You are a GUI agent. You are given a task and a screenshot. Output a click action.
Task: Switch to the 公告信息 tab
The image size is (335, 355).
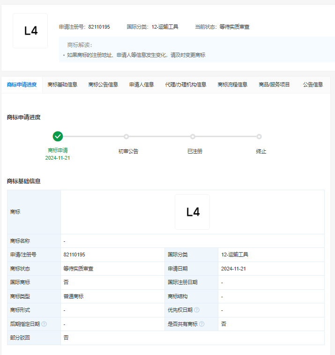313,85
